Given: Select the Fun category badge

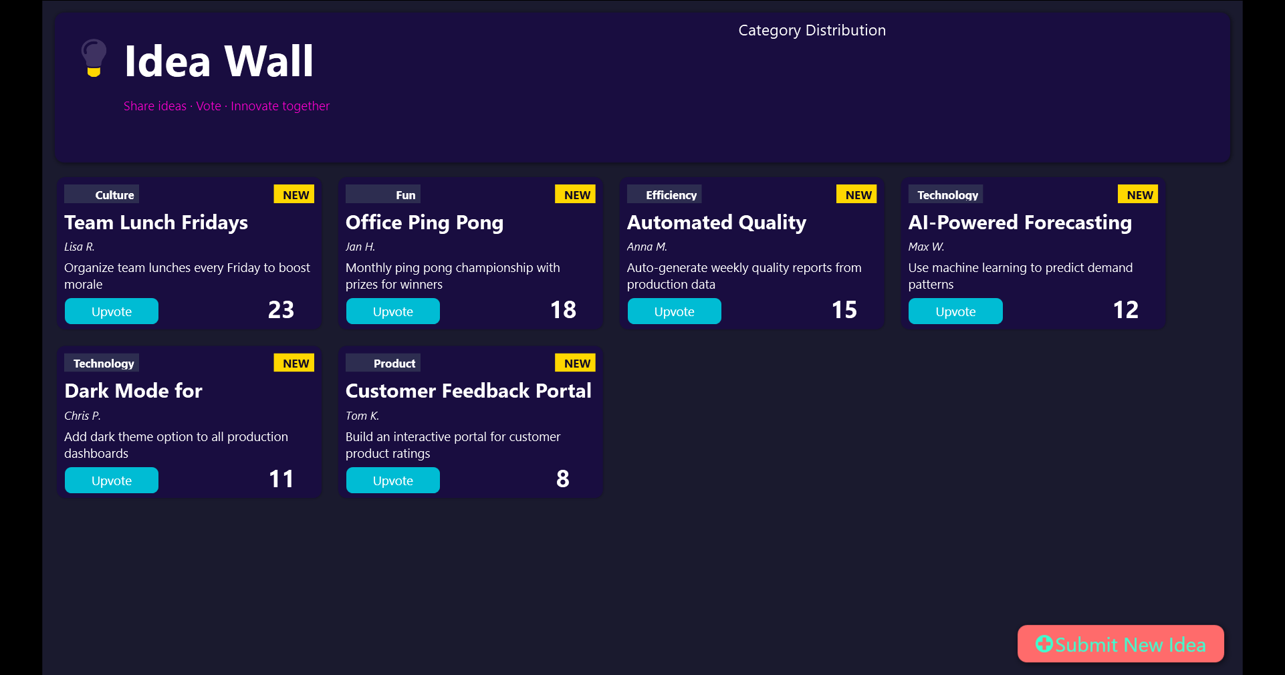Looking at the screenshot, I should [x=382, y=194].
